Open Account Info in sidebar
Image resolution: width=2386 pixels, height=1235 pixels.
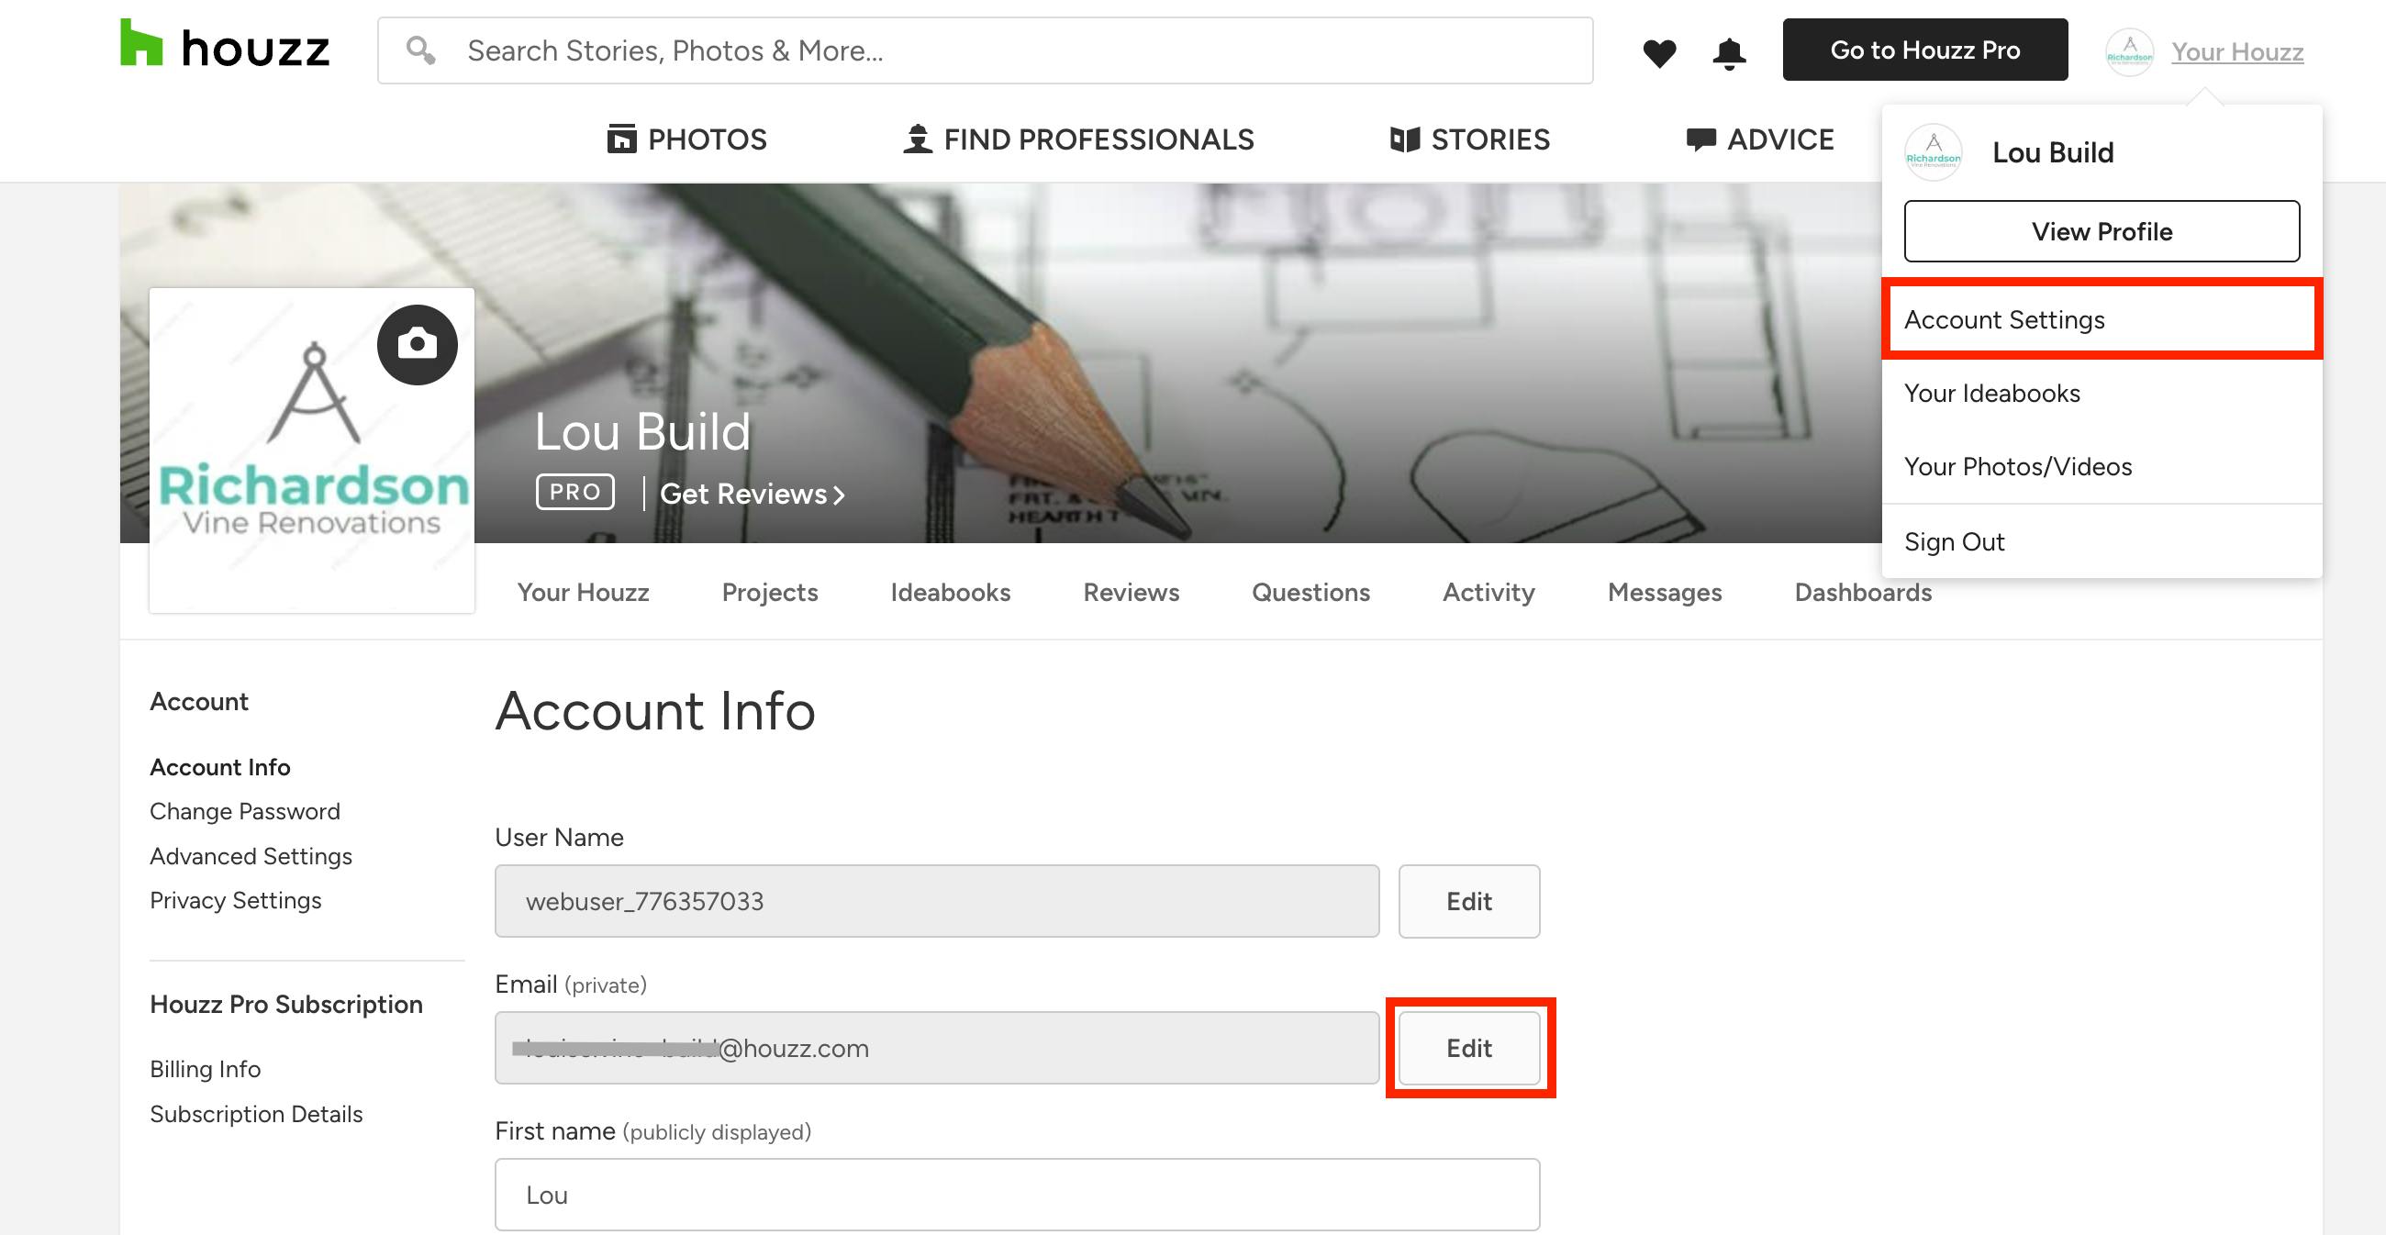click(x=220, y=766)
